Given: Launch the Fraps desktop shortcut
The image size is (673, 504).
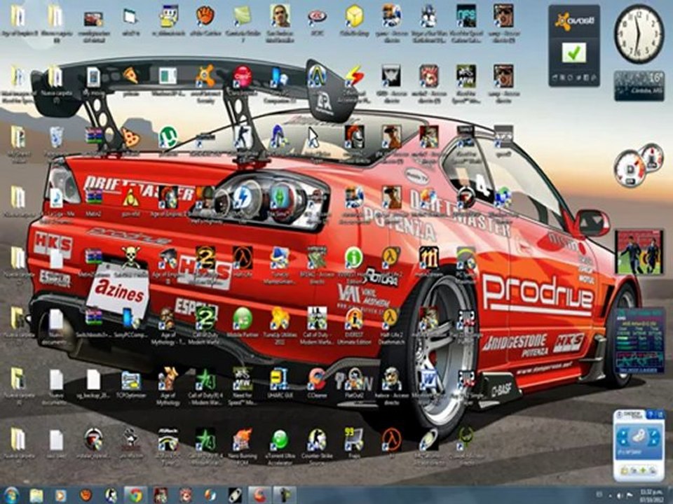Looking at the screenshot, I should (354, 440).
